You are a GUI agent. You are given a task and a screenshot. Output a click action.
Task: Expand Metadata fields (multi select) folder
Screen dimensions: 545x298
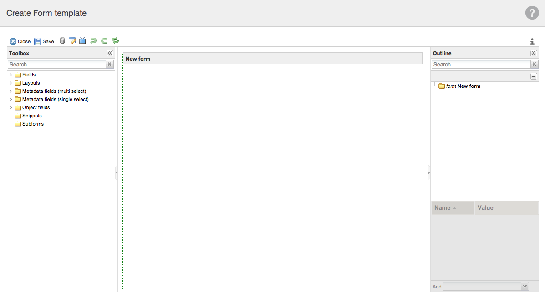pyautogui.click(x=11, y=91)
